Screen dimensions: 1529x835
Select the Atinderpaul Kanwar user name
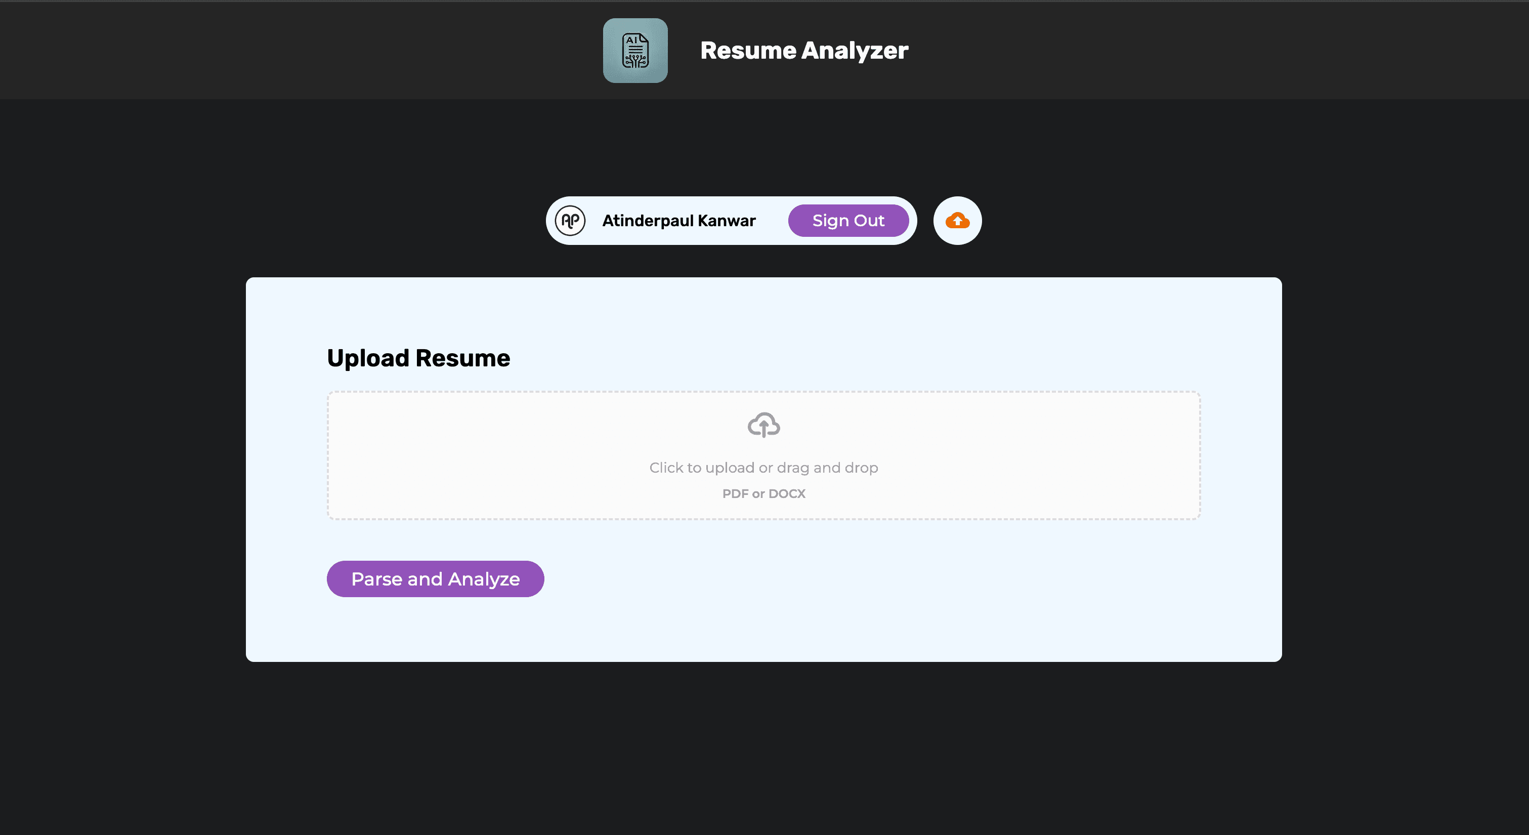(678, 221)
